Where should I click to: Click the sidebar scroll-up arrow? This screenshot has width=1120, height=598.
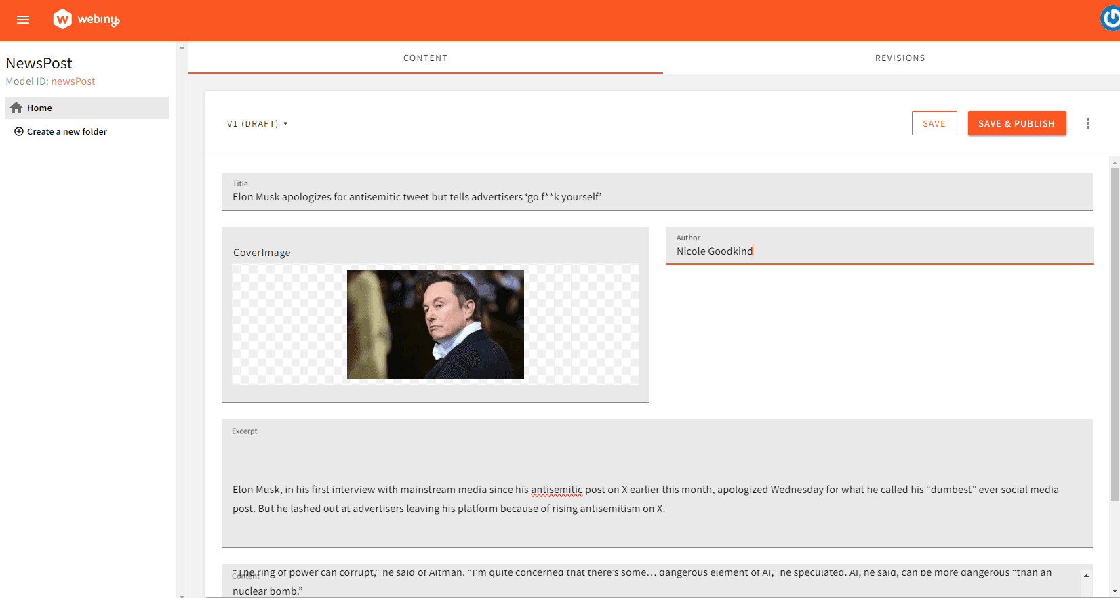182,47
